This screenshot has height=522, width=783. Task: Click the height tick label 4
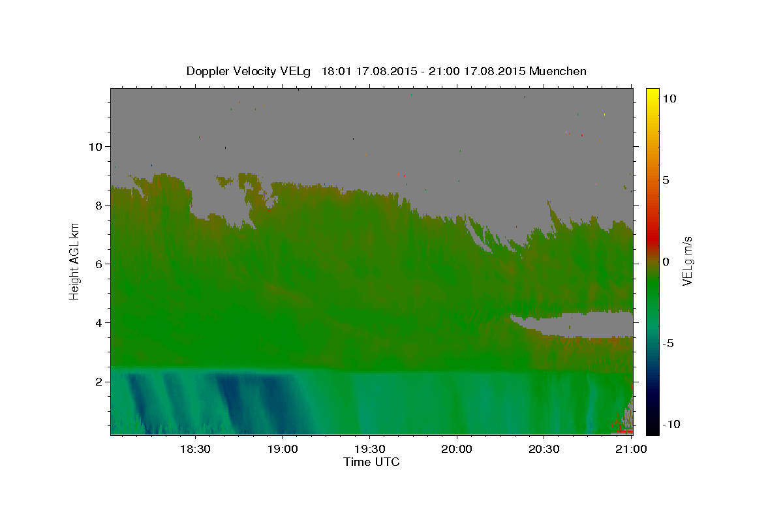coord(100,323)
